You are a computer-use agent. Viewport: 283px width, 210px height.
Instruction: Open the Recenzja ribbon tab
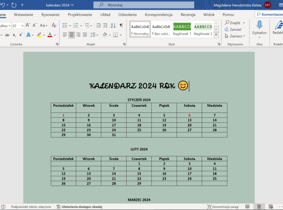pos(188,15)
